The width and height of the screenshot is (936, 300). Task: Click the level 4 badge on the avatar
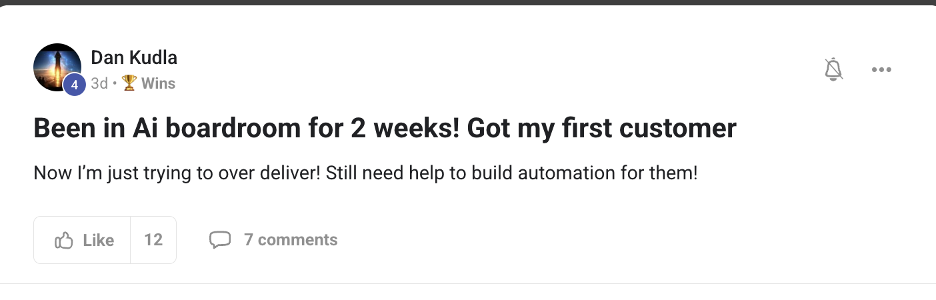(x=75, y=85)
